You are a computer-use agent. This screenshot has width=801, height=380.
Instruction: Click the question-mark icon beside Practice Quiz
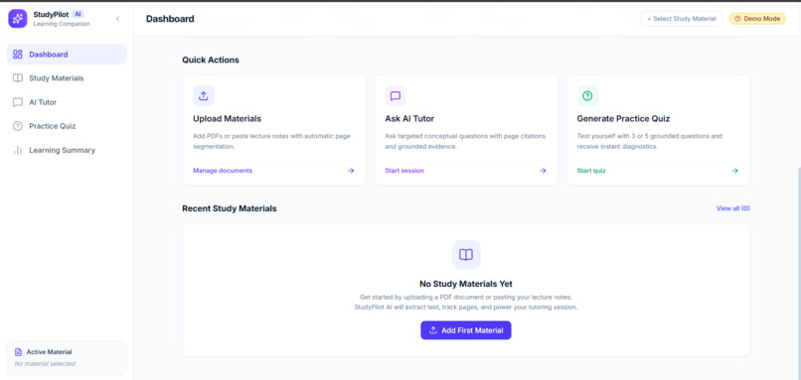17,126
